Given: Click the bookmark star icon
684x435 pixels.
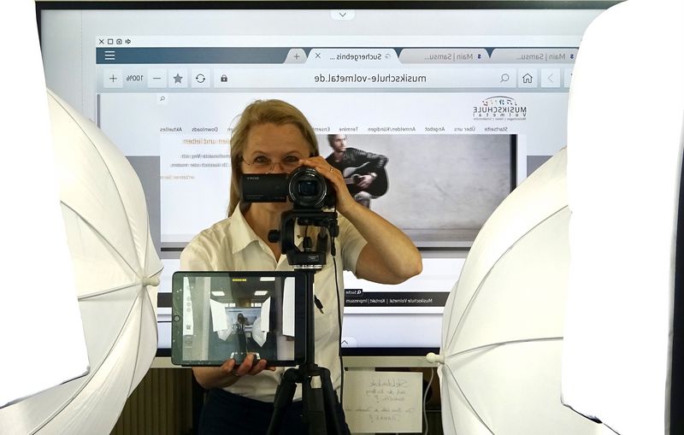Looking at the screenshot, I should pyautogui.click(x=178, y=79).
